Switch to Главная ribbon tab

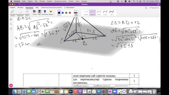click(12, 8)
